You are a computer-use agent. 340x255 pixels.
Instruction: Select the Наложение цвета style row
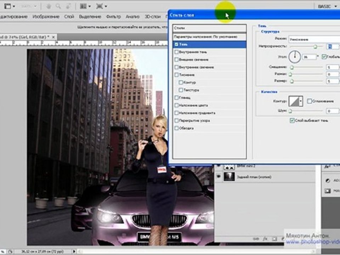[209, 106]
